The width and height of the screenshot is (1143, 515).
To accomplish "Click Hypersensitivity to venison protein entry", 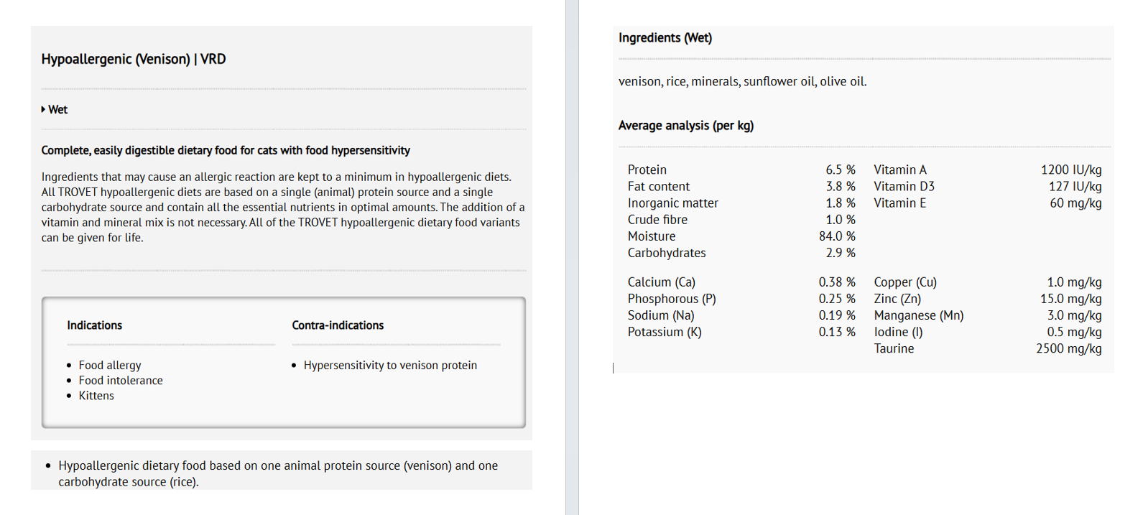I will click(390, 366).
